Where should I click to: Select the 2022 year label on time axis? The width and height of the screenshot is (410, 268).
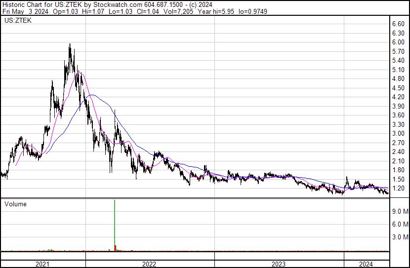pos(149,264)
